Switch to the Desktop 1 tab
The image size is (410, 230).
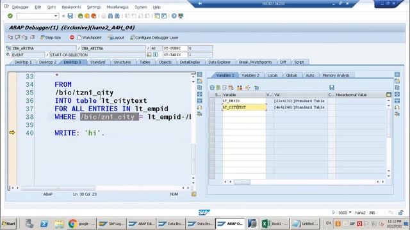click(x=23, y=62)
